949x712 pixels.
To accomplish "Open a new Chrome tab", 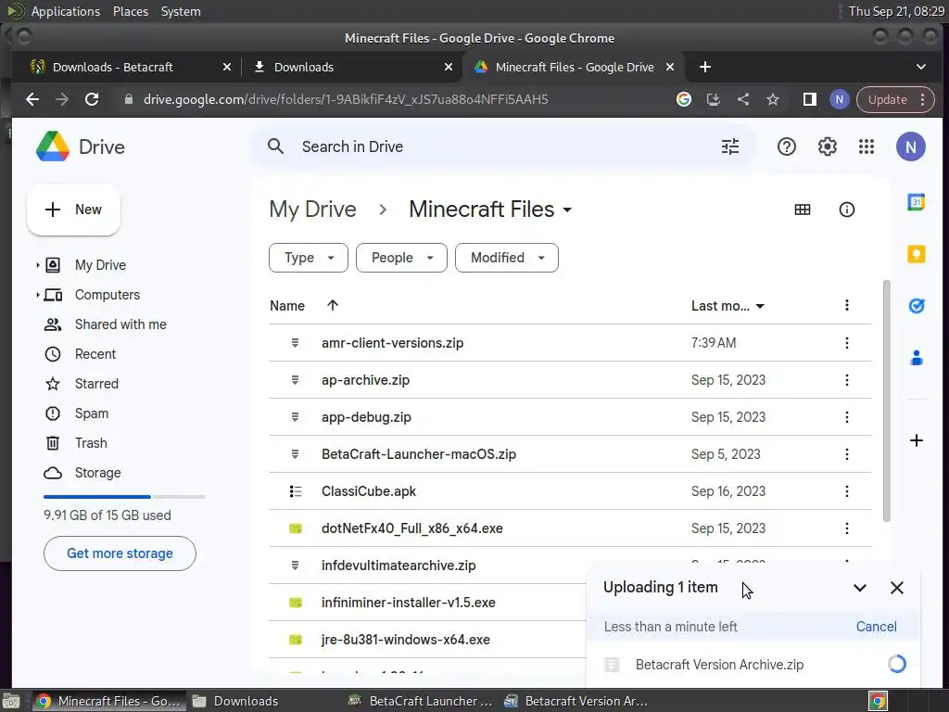I will 705,67.
